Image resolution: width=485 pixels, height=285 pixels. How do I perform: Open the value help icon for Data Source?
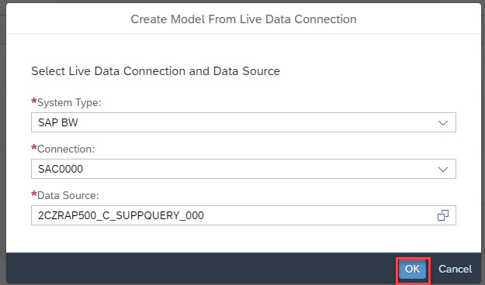pyautogui.click(x=443, y=215)
